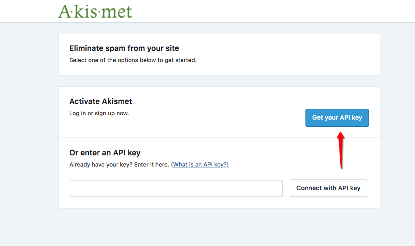Click the empty gray background below the cards
This screenshot has width=415, height=246.
pos(219,227)
